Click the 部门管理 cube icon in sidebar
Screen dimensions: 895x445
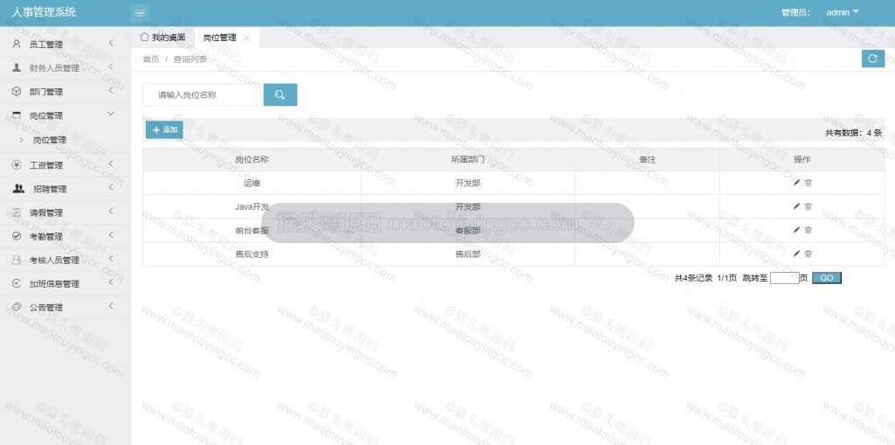[x=17, y=92]
